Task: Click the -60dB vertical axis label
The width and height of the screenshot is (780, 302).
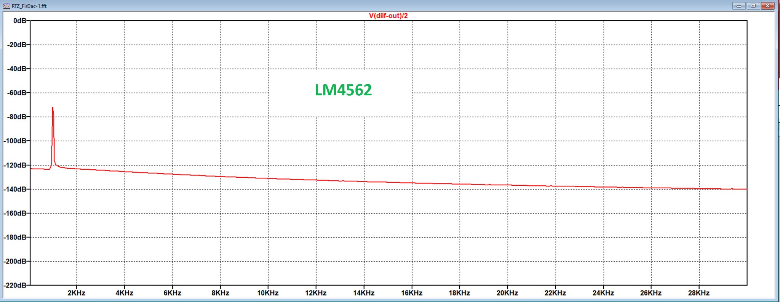Action: (17, 93)
